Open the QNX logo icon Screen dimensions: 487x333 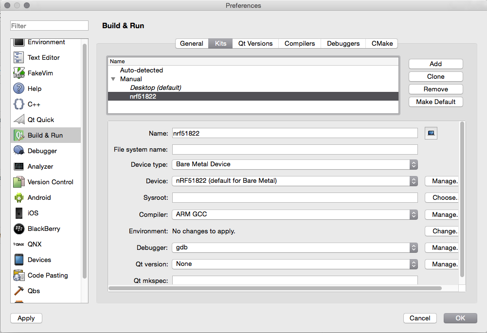coord(18,244)
